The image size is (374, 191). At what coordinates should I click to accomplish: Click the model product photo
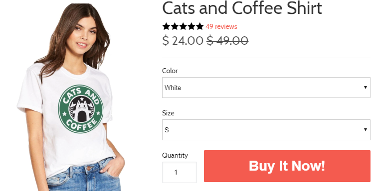(x=71, y=97)
